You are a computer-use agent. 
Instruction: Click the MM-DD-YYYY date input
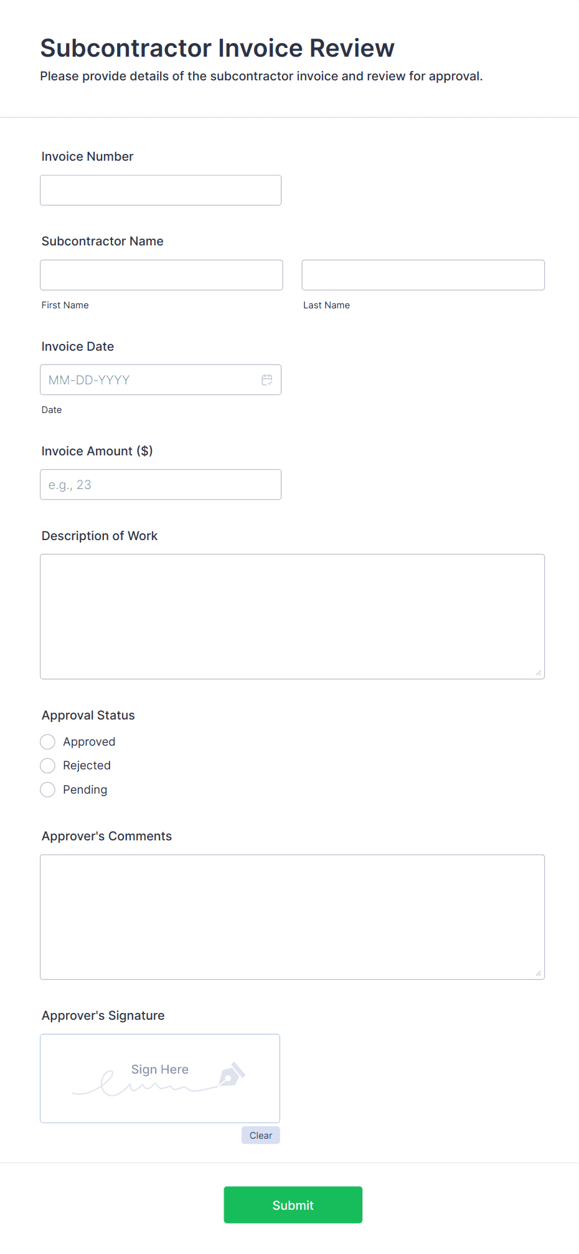coord(149,379)
